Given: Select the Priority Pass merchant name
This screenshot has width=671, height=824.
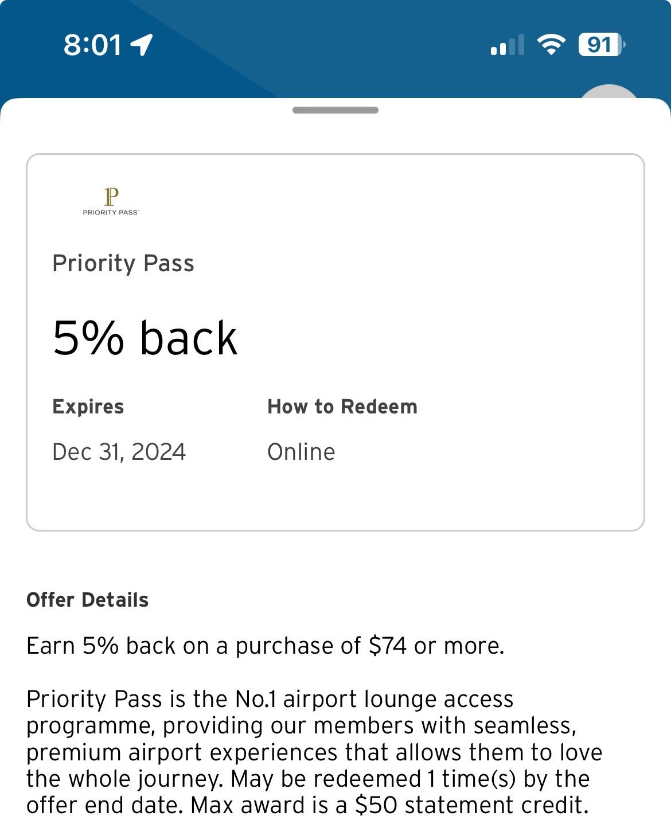Looking at the screenshot, I should pos(123,263).
